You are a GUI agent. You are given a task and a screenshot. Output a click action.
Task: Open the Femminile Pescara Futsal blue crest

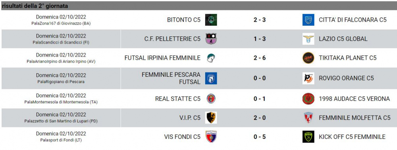211,78
